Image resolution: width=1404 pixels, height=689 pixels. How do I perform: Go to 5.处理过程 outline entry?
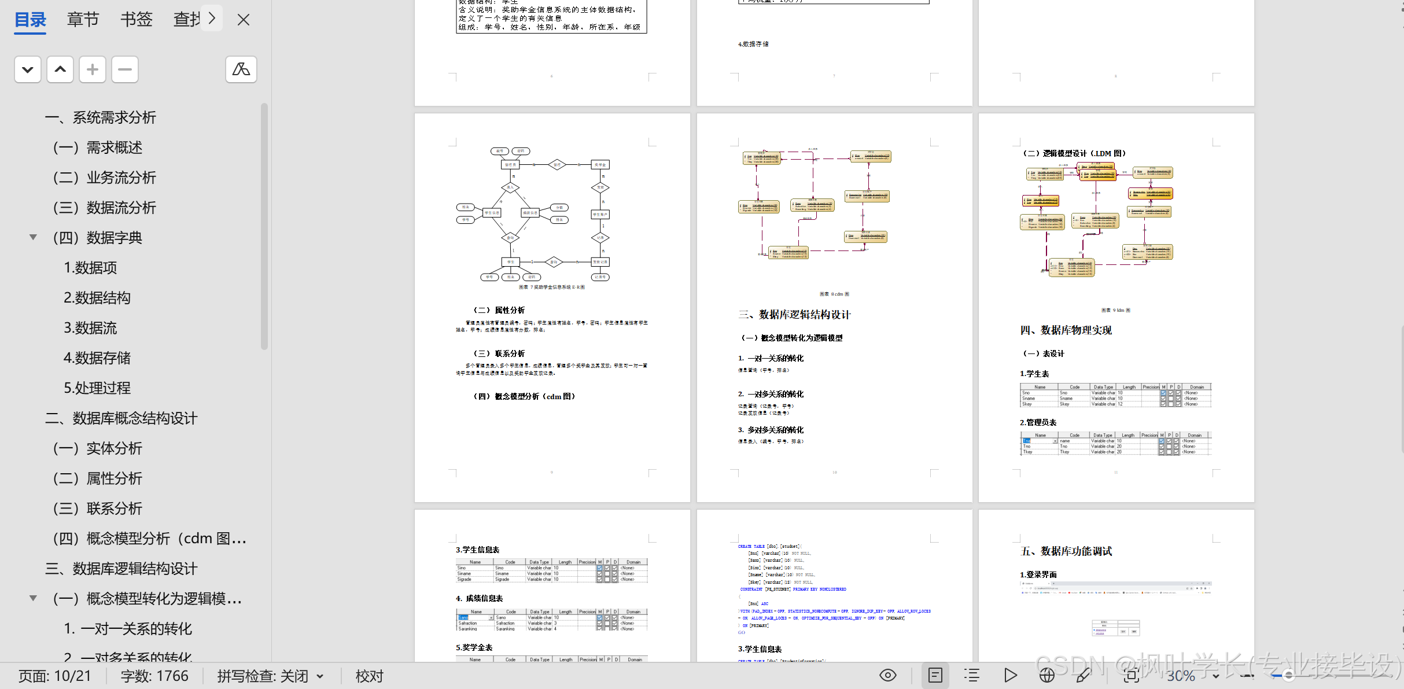97,388
